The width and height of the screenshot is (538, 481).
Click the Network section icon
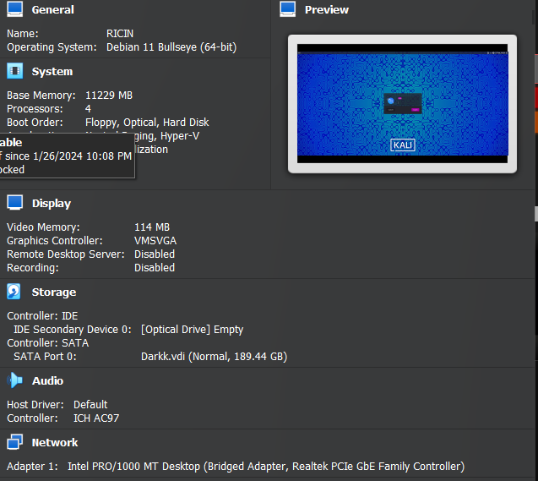[14, 442]
